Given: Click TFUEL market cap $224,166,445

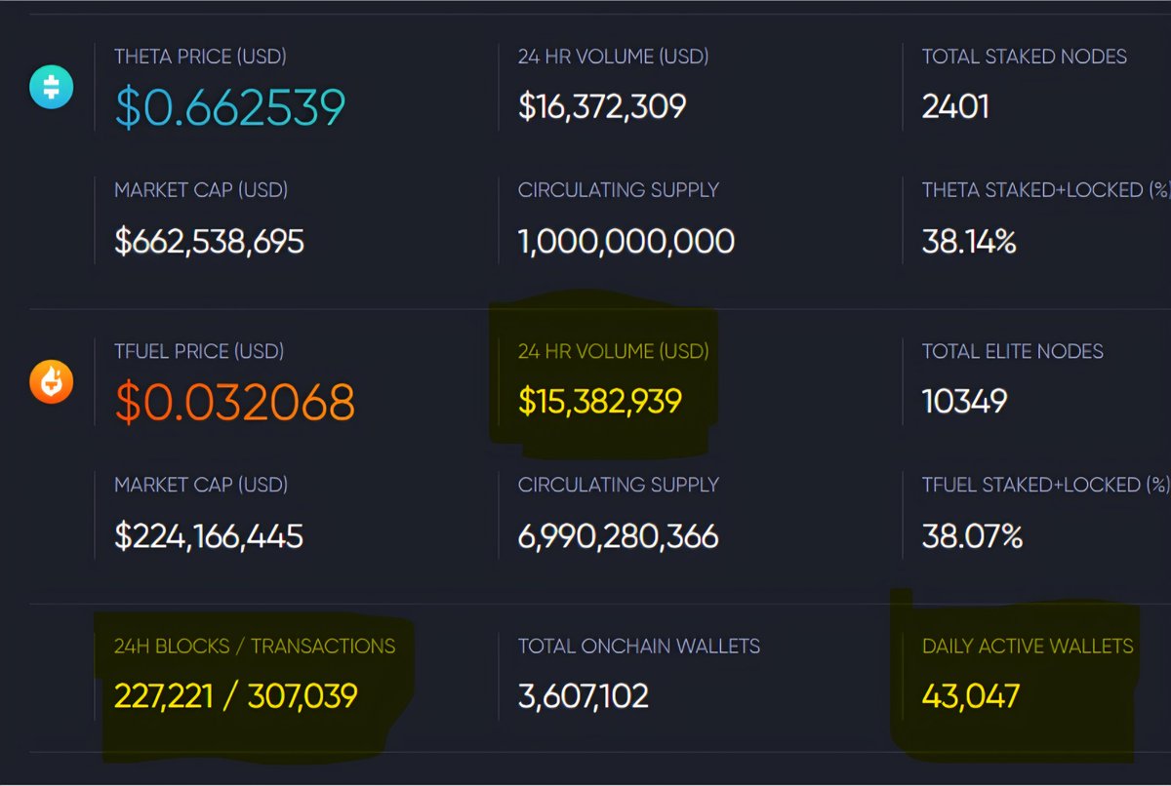Looking at the screenshot, I should click(209, 535).
